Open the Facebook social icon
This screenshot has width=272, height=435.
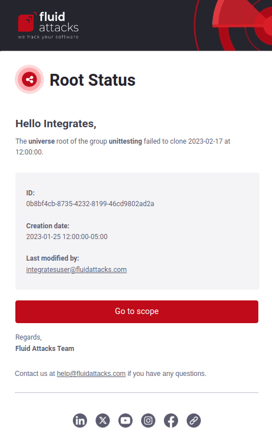(171, 420)
